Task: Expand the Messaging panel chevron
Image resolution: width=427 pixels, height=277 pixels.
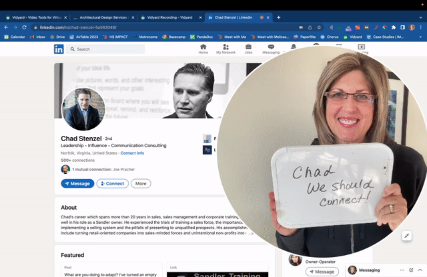Action: tap(420, 270)
